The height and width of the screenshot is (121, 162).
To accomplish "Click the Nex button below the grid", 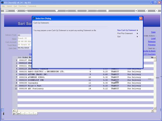I will (x=14, y=113).
